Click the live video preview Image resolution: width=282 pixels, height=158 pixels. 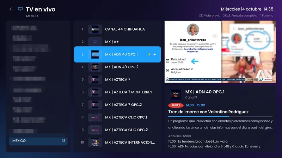[x=220, y=52]
